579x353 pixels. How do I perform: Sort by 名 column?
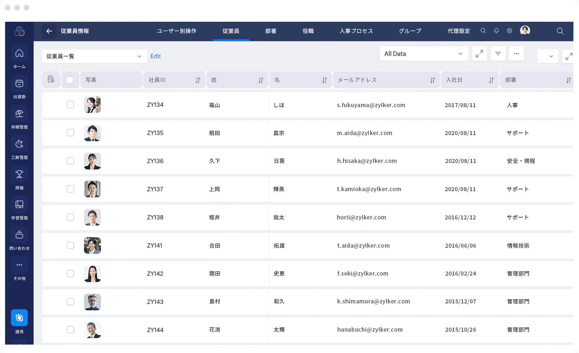tap(324, 80)
